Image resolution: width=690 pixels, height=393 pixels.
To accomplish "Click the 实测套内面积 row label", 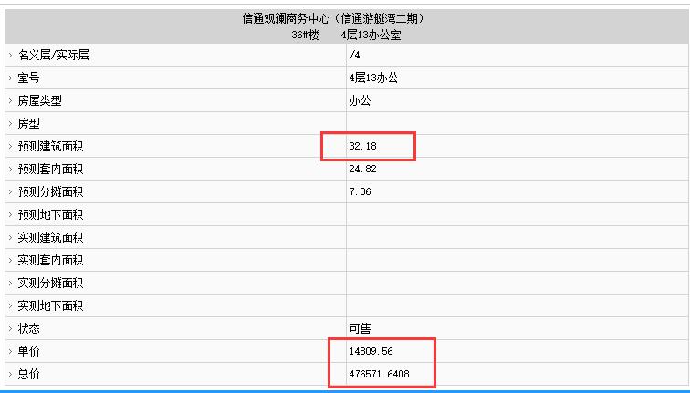I will (x=50, y=261).
